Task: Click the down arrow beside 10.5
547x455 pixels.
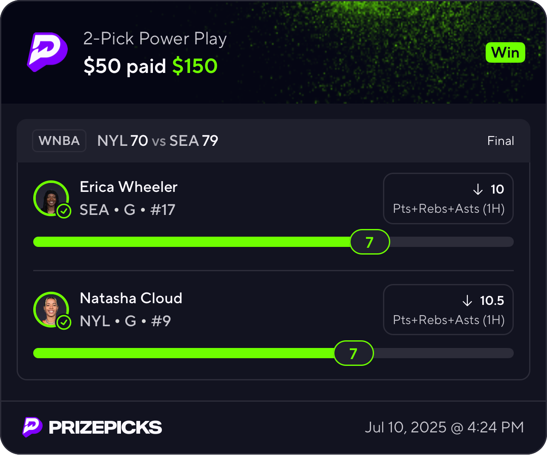Action: point(467,301)
